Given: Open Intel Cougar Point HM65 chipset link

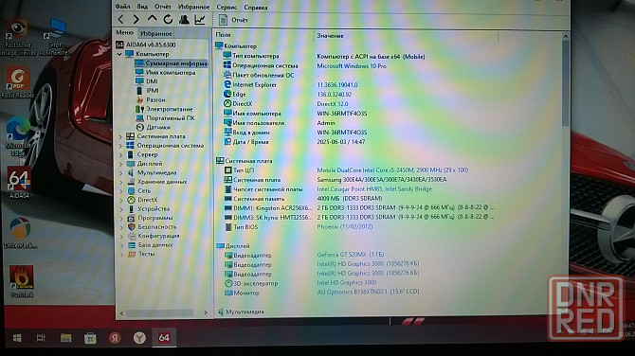Looking at the screenshot, I should click(x=374, y=189).
